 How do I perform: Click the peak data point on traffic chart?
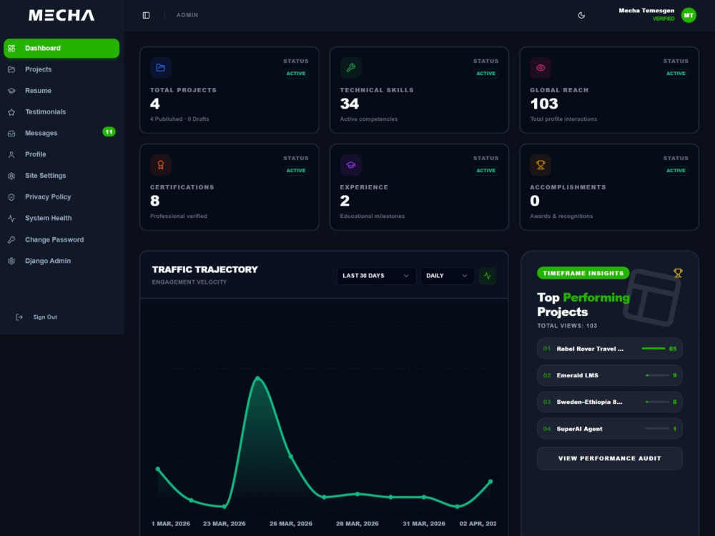tap(257, 378)
